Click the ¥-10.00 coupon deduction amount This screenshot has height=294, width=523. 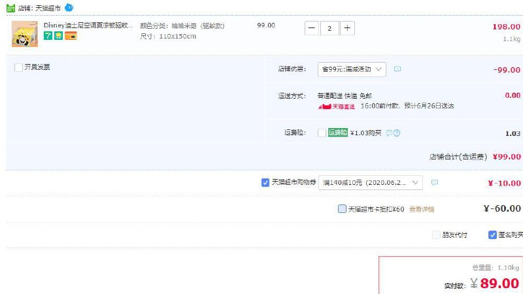click(x=504, y=184)
